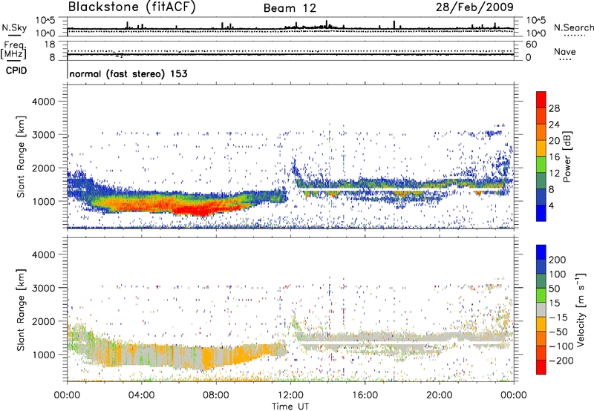
Task: Click the 60 right Nave axis tick label
Action: (531, 45)
